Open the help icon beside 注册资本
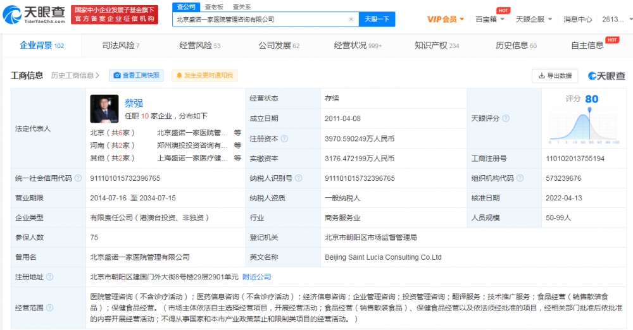This screenshot has height=330, width=633. 284,139
